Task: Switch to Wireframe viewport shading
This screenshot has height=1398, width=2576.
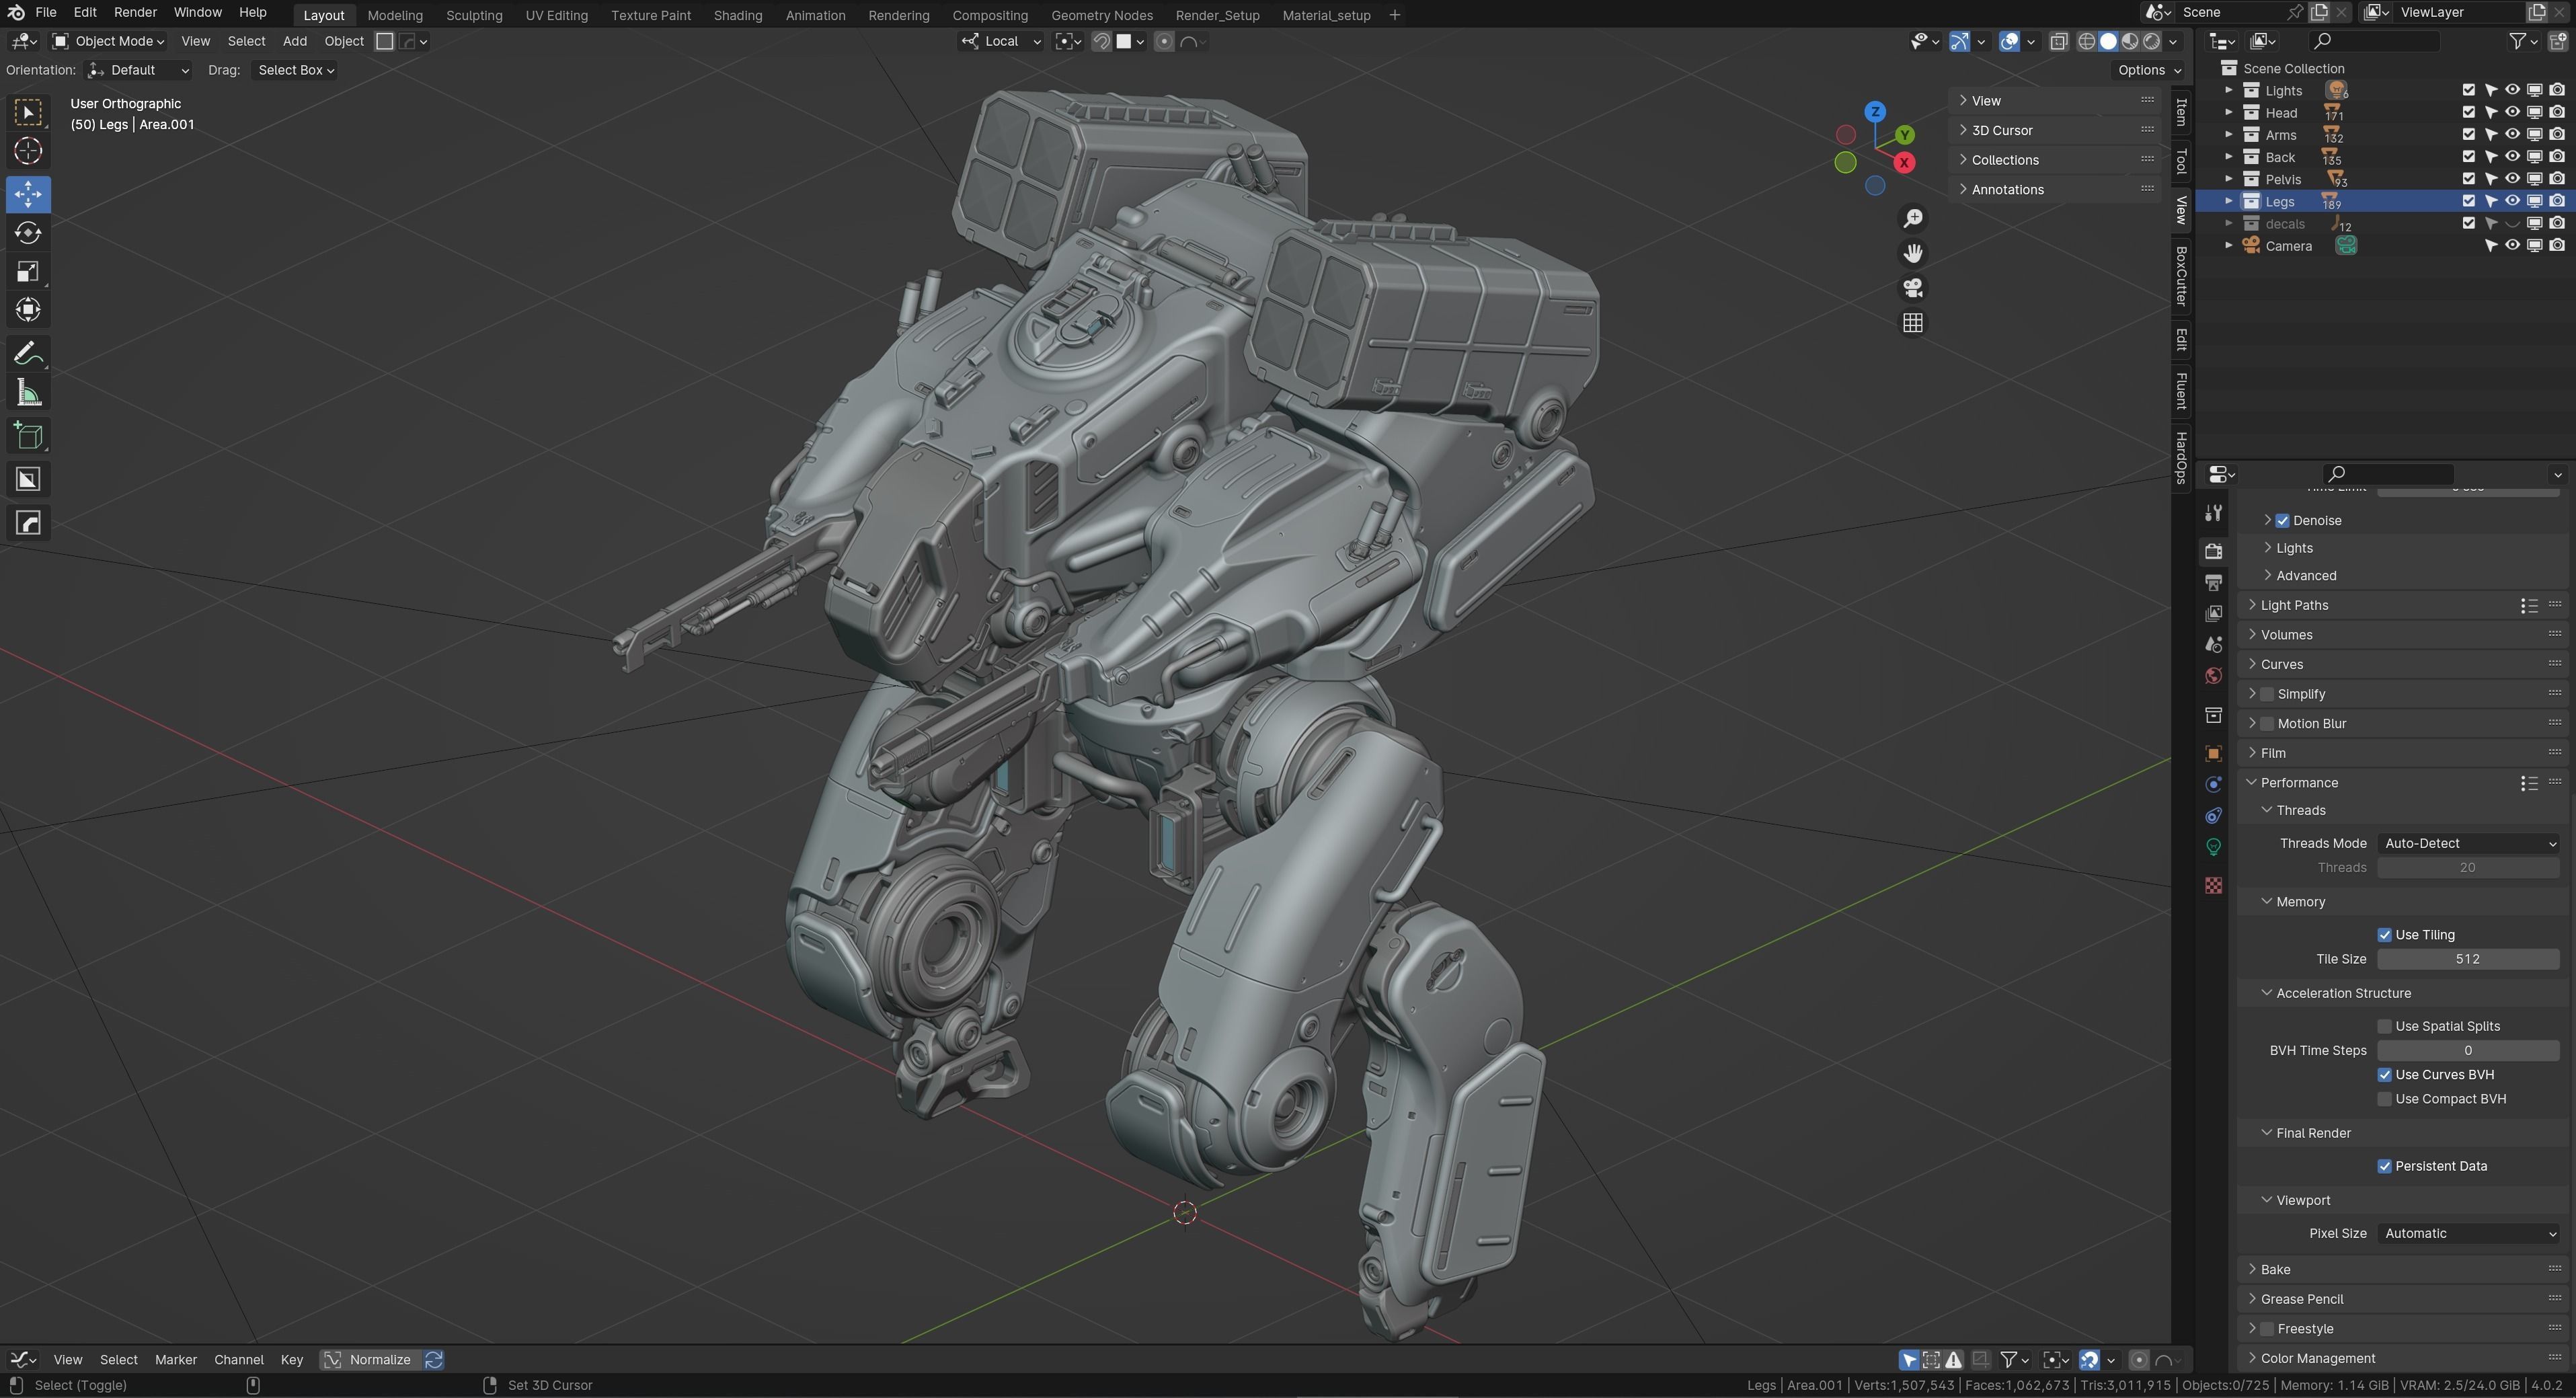Action: (2087, 42)
